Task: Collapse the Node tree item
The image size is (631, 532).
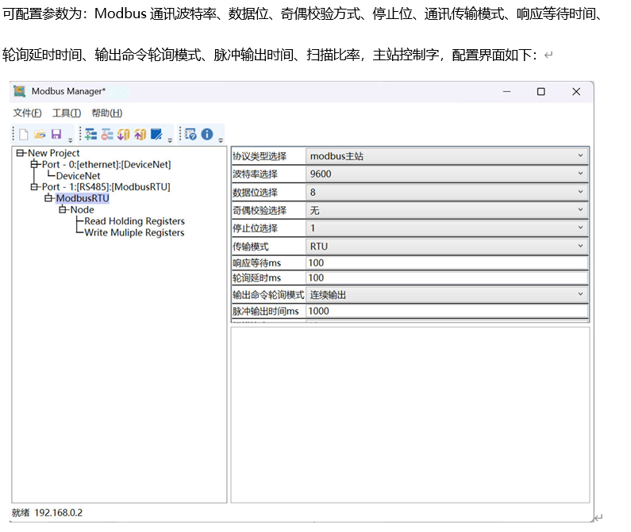Action: [x=63, y=209]
